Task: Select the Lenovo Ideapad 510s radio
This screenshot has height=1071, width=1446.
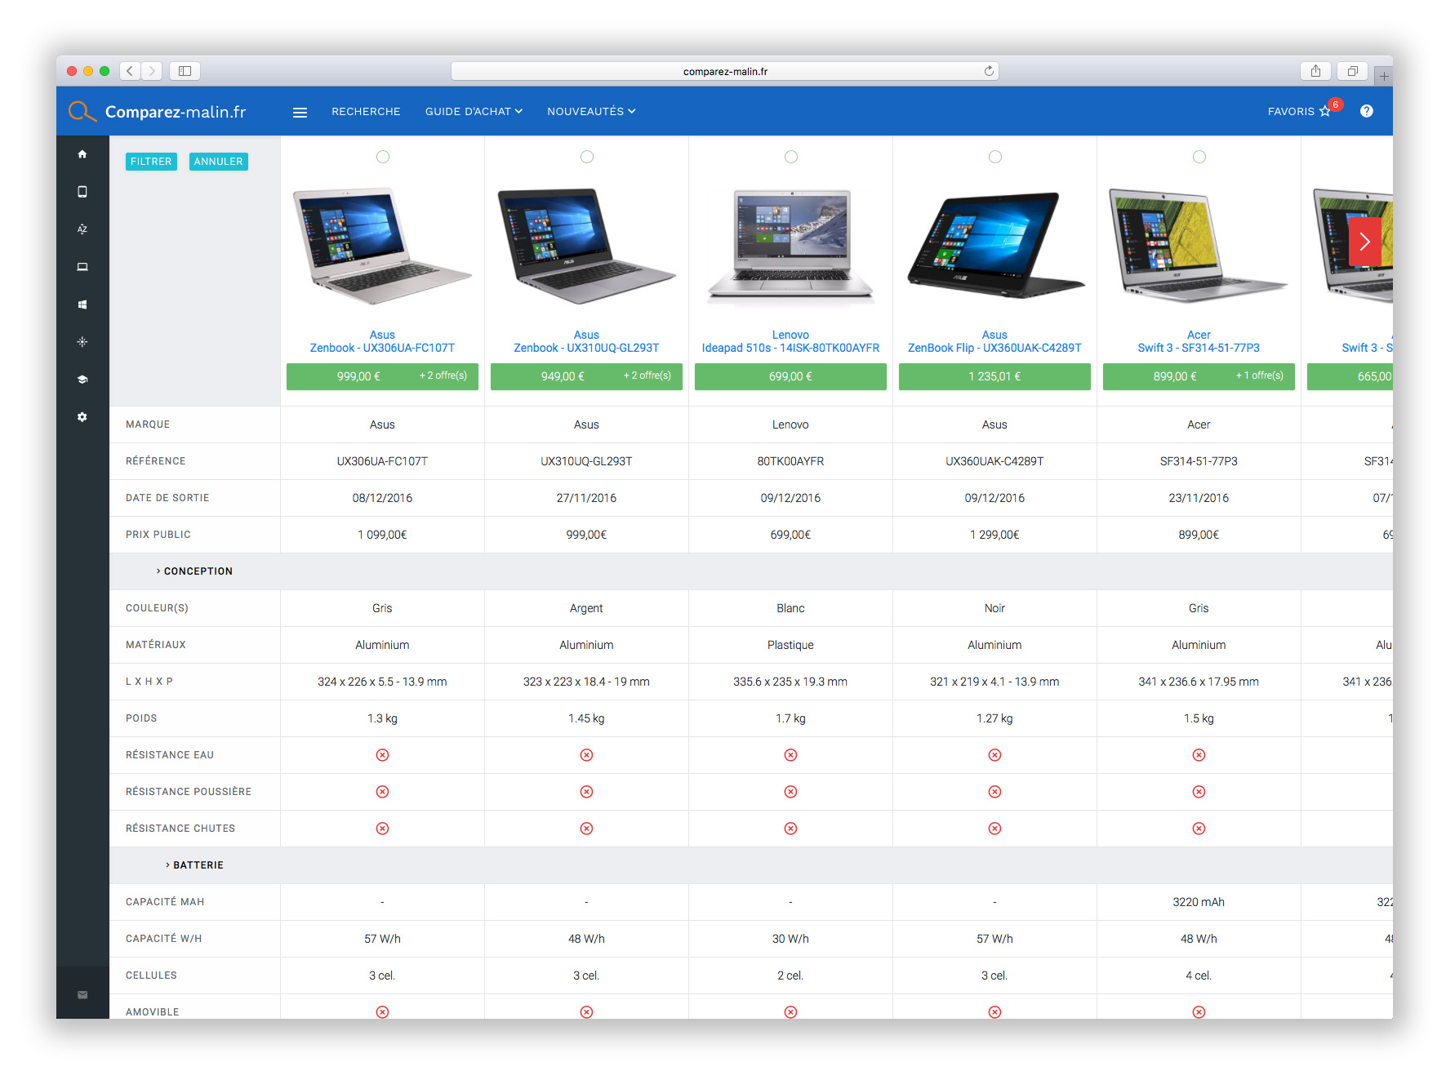Action: pyautogui.click(x=791, y=157)
